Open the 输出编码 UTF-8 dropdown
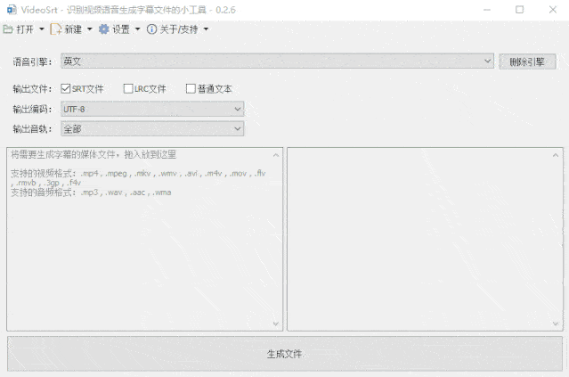The image size is (569, 377). (152, 109)
